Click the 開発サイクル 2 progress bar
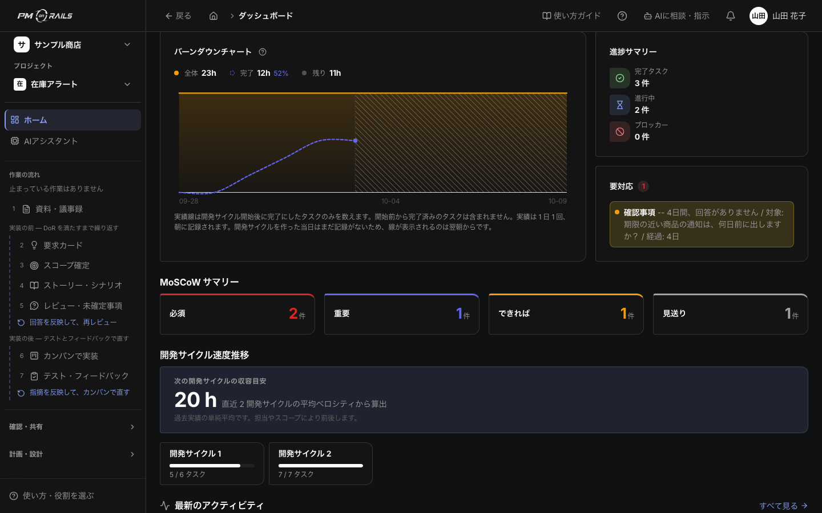Screen dimensions: 822x513 321,466
